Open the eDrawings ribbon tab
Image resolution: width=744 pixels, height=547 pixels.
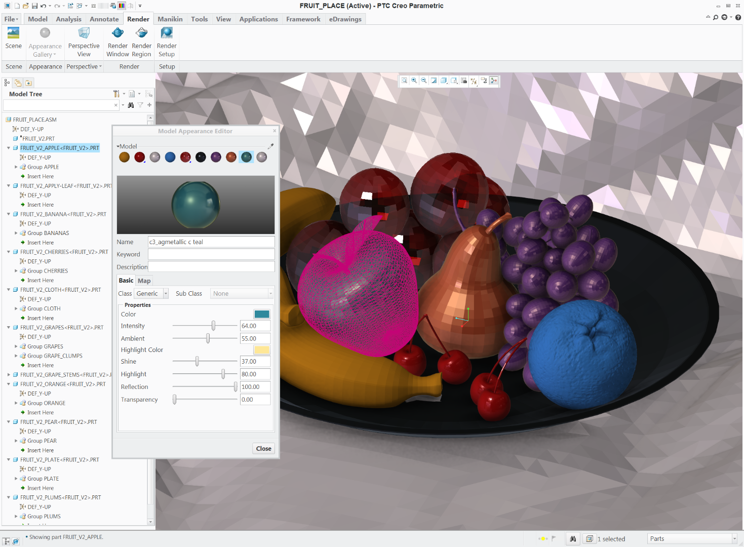click(345, 19)
